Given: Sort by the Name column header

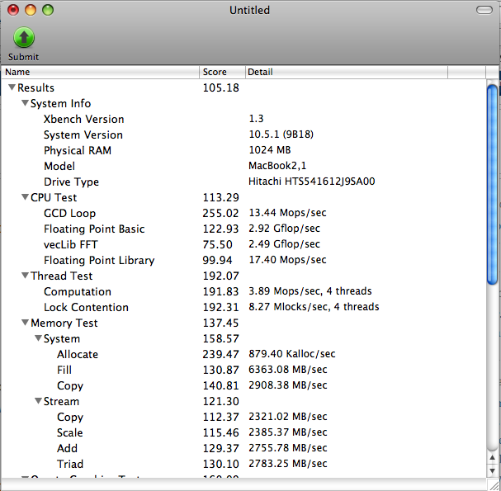Looking at the screenshot, I should click(x=101, y=72).
